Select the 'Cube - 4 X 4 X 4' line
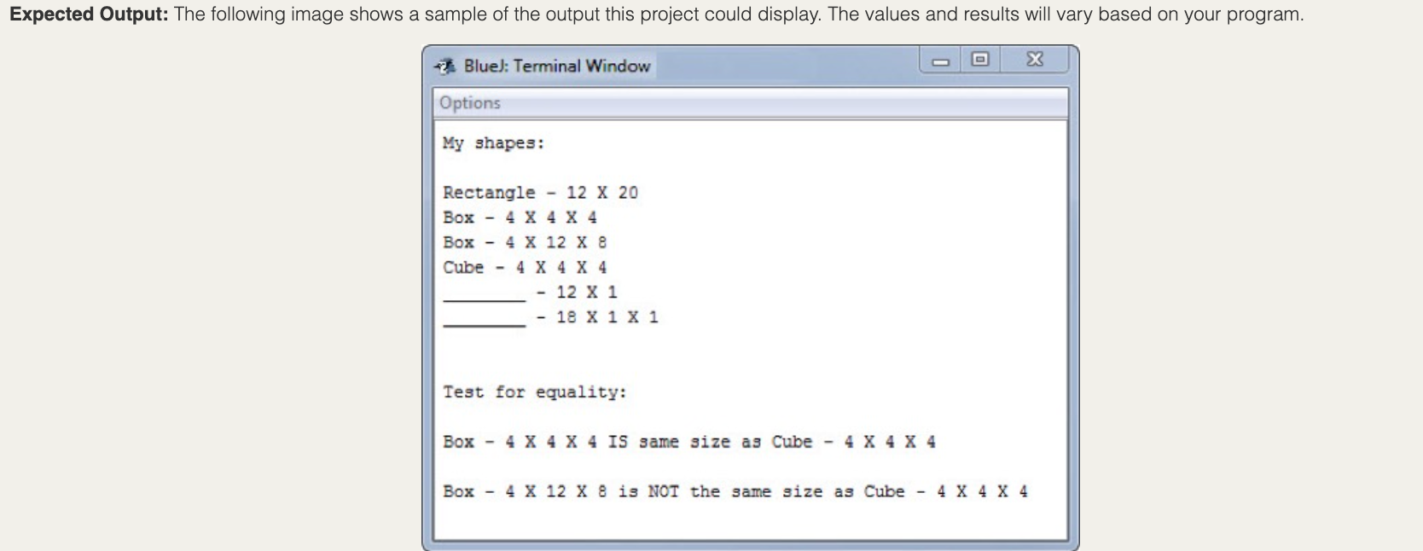This screenshot has height=551, width=1423. pos(525,267)
